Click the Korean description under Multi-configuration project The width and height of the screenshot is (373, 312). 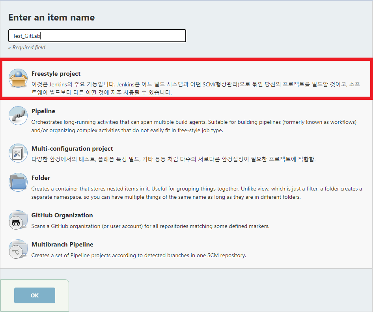pyautogui.click(x=173, y=159)
